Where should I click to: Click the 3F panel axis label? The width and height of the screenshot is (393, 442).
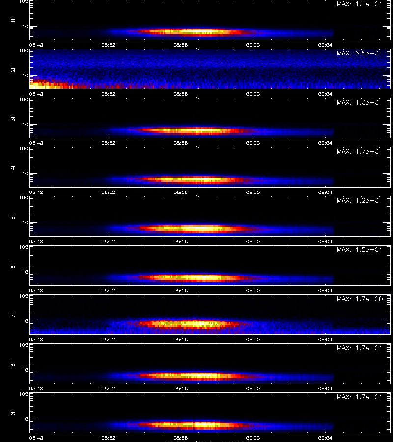click(13, 118)
